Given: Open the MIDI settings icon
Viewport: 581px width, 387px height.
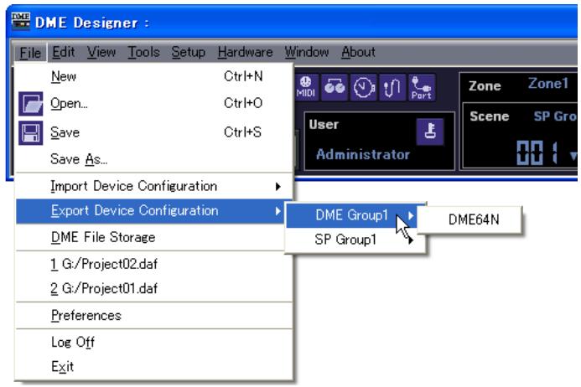Looking at the screenshot, I should point(307,87).
